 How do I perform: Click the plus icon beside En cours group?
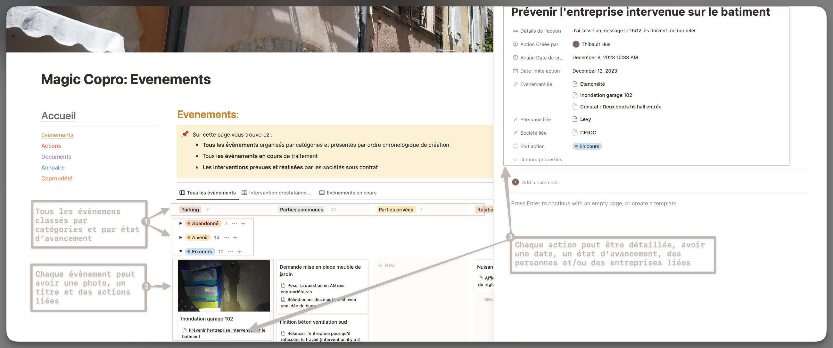239,251
